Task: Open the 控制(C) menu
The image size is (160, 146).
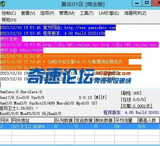Action: (9, 13)
